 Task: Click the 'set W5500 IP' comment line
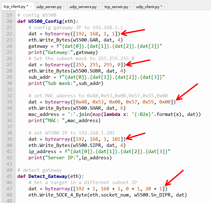(71, 133)
